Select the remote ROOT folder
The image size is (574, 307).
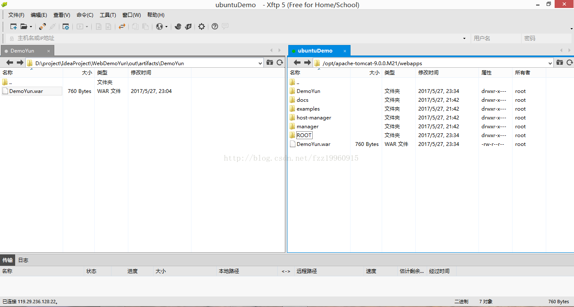pyautogui.click(x=304, y=135)
